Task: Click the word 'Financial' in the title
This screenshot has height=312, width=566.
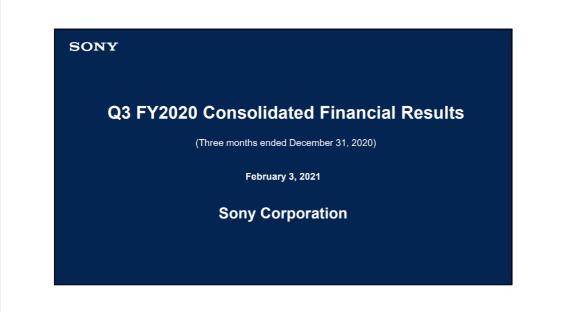Action: tap(357, 113)
